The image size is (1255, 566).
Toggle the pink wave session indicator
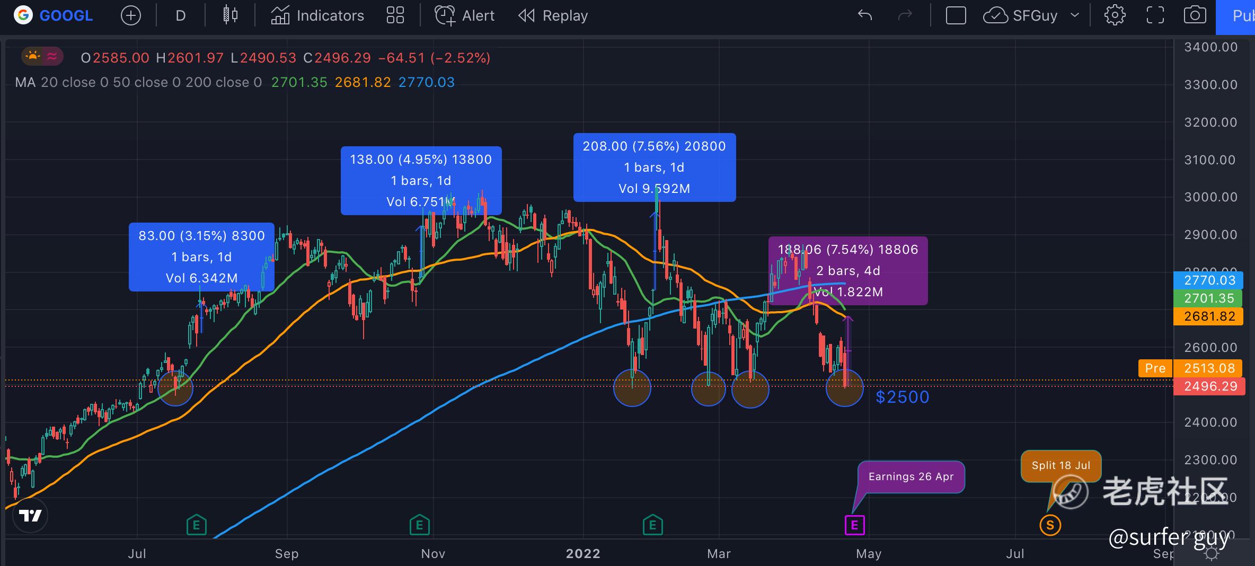point(52,56)
